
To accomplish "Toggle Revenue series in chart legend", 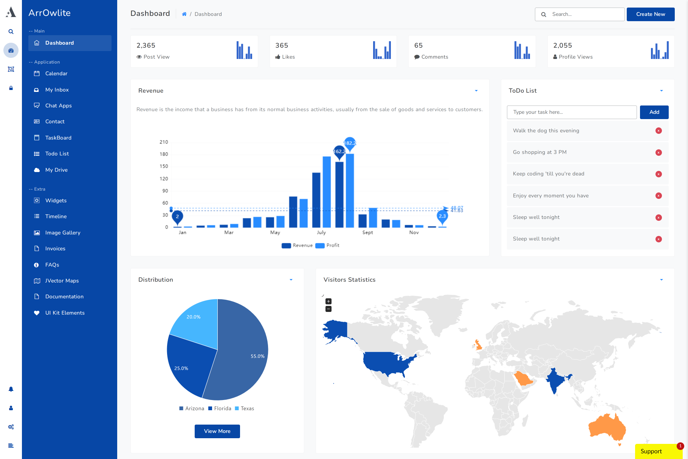I will coord(298,245).
